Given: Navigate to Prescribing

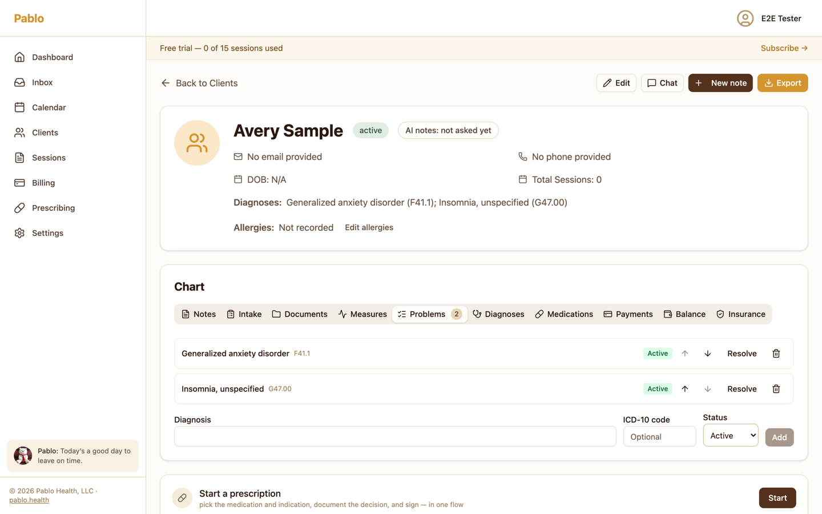Looking at the screenshot, I should 73,208.
